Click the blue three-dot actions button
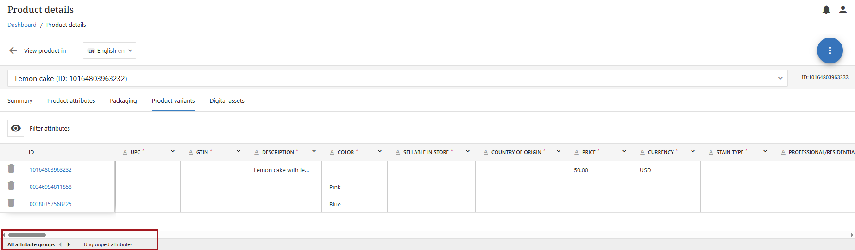The image size is (855, 250). tap(830, 50)
